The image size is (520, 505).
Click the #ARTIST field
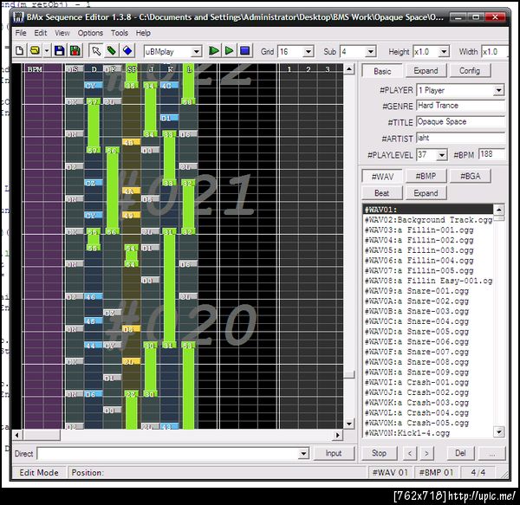click(460, 139)
